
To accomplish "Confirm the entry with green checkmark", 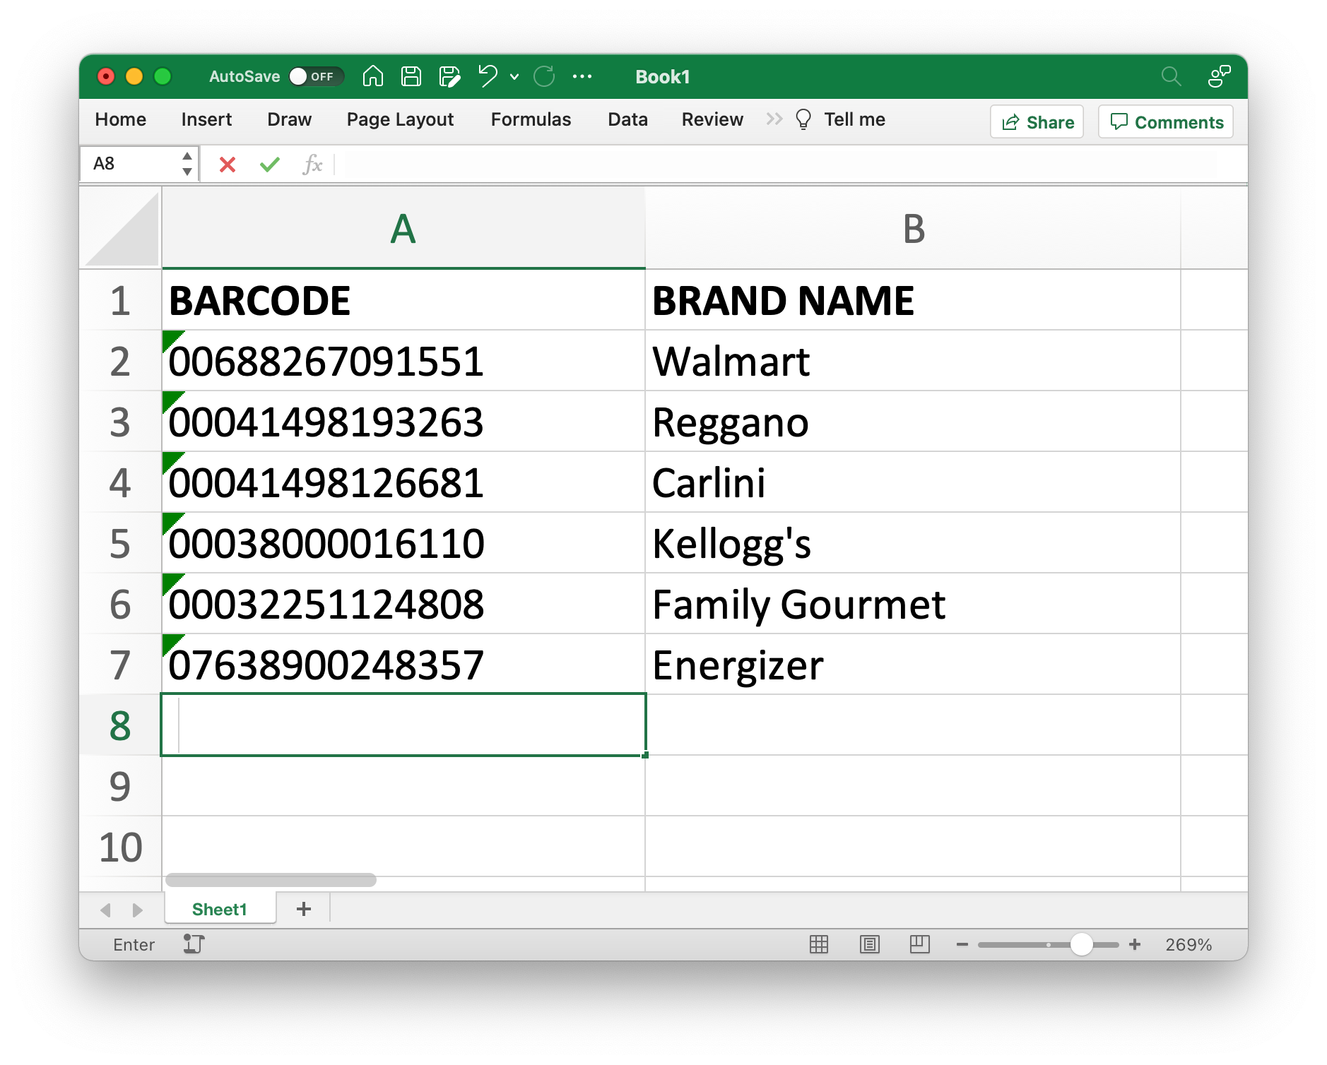I will click(x=270, y=165).
